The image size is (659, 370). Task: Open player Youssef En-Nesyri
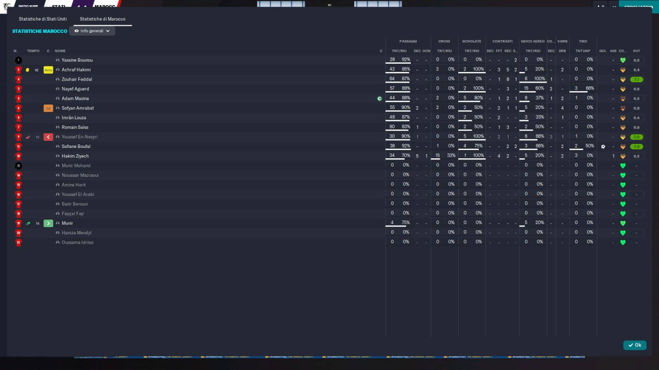click(x=79, y=137)
